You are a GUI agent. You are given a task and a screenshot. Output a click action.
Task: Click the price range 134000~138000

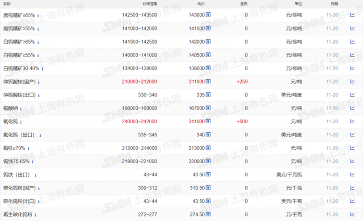pyautogui.click(x=139, y=68)
